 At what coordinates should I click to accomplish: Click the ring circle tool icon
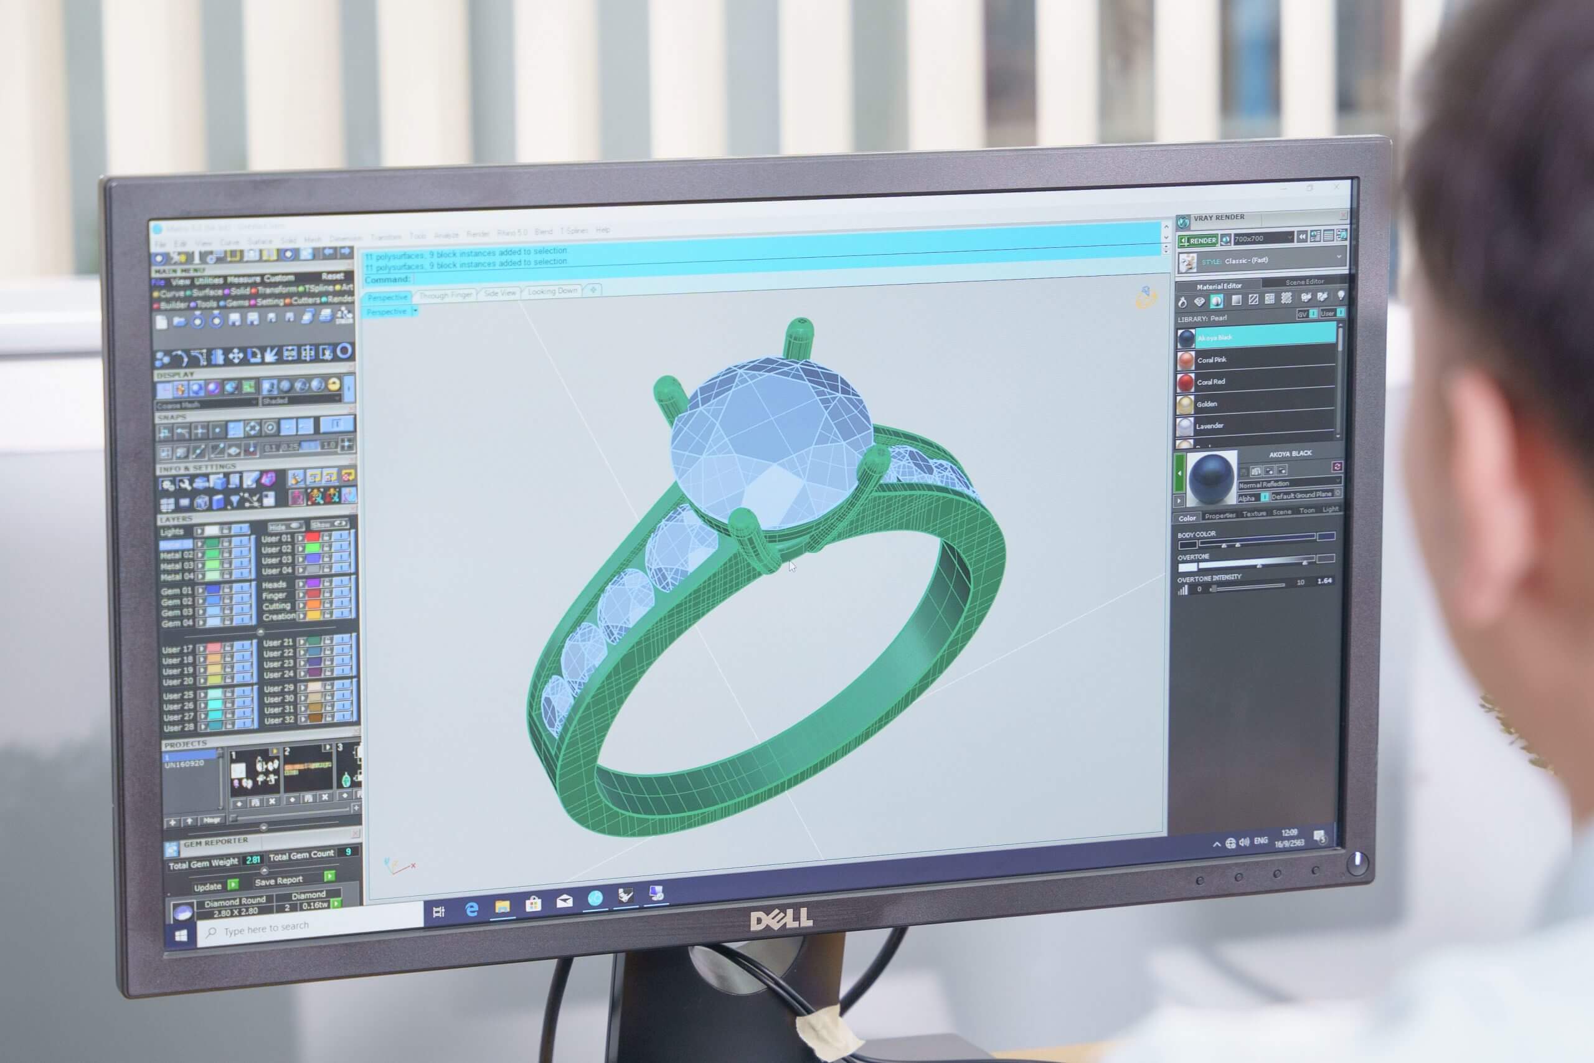(344, 351)
